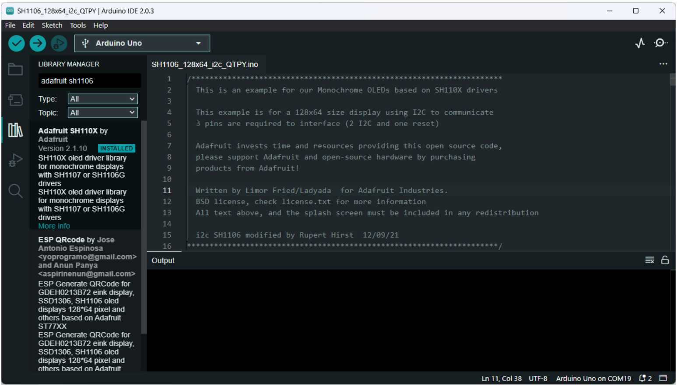Screen dimensions: 677x386
Task: Open the Topic filter dropdown
Action: tap(103, 113)
